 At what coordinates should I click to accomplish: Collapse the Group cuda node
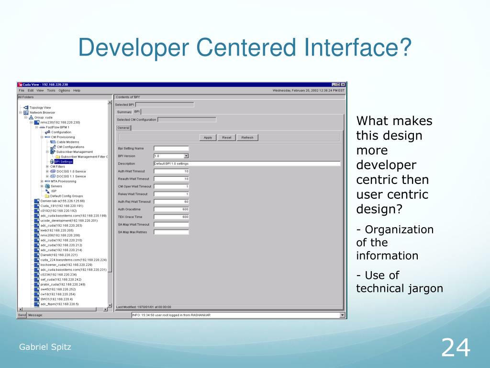coord(26,117)
